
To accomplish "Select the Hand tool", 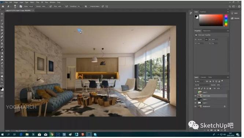I will click(x=2, y=76).
